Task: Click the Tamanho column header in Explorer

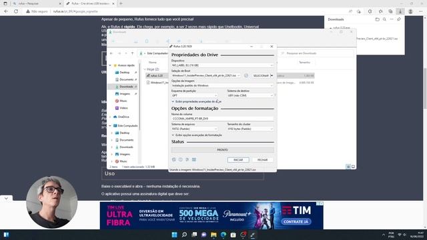Action: point(304,62)
